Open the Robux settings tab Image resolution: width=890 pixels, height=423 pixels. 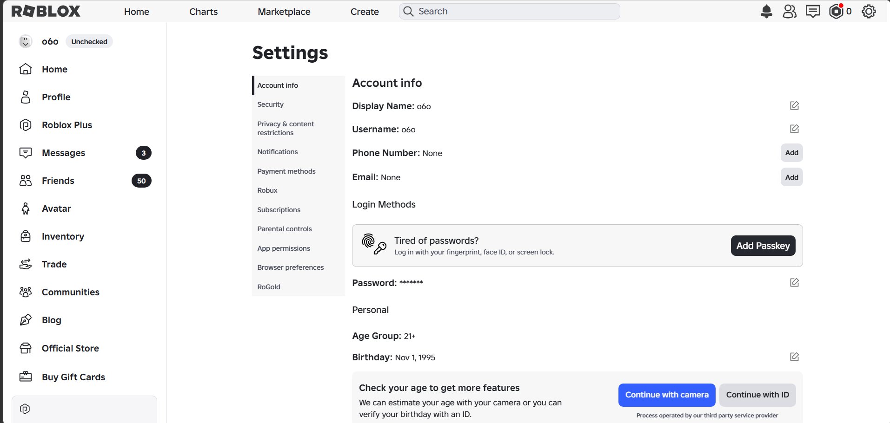tap(299, 190)
